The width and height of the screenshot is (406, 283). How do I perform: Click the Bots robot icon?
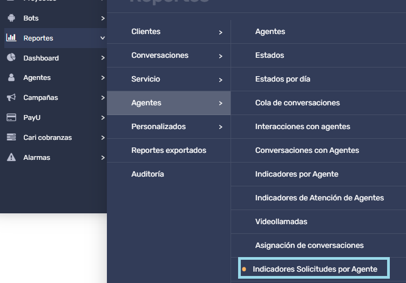(11, 18)
